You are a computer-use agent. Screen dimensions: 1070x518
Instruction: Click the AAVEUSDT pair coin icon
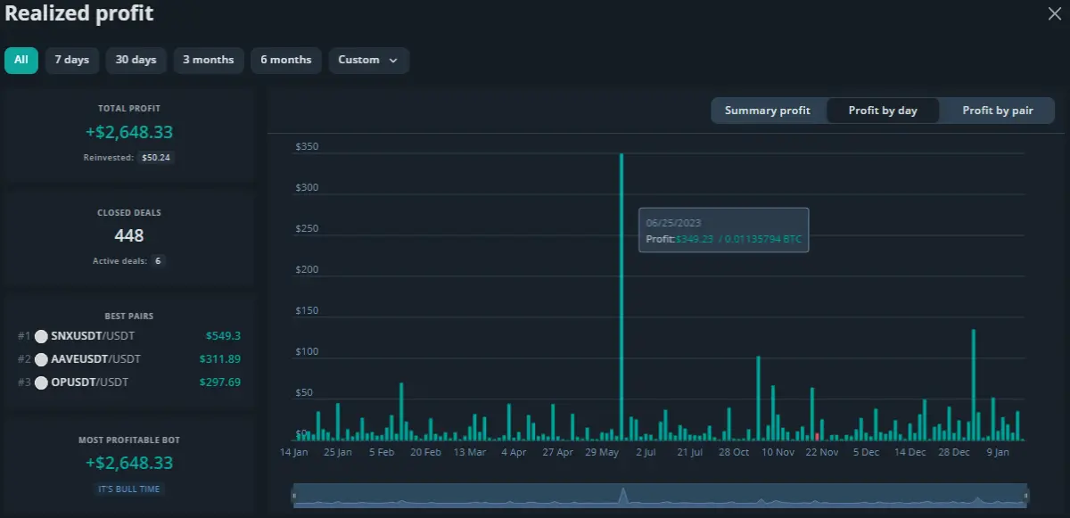click(x=41, y=359)
